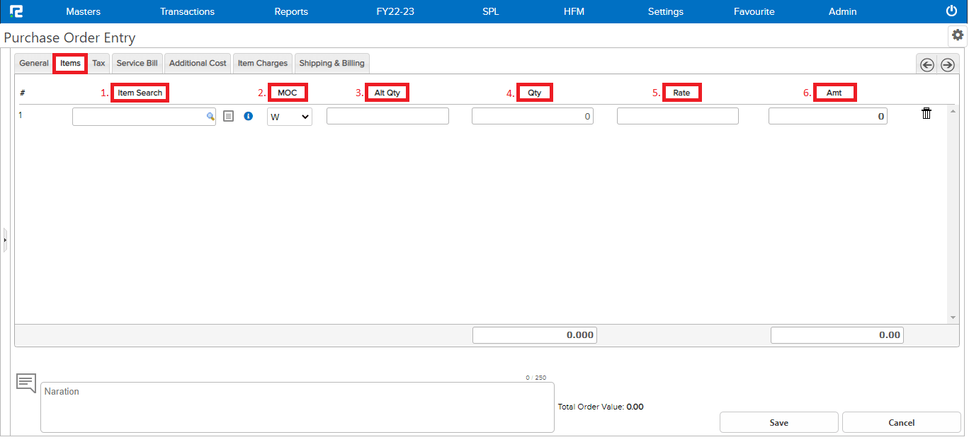Open the MOC dropdown showing W
The width and height of the screenshot is (969, 442).
click(289, 115)
